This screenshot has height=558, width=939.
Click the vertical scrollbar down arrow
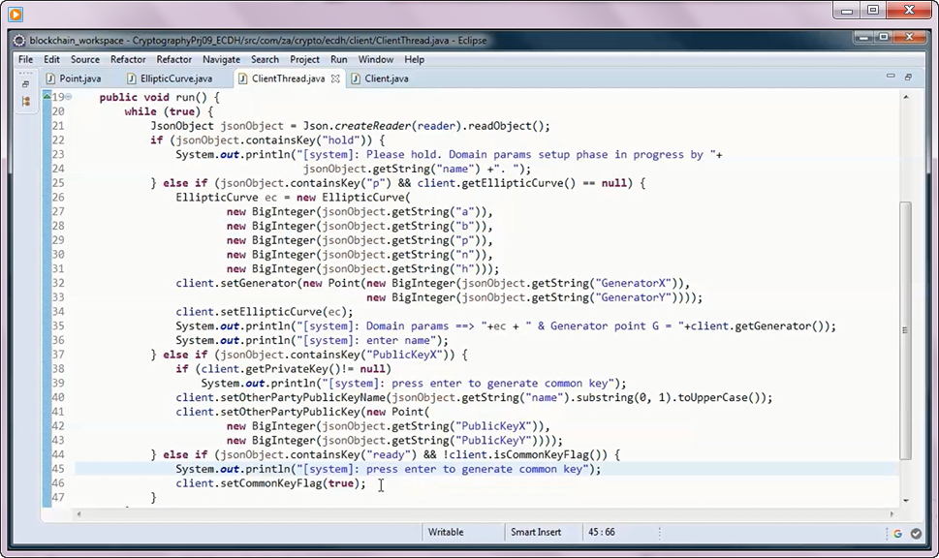click(905, 501)
